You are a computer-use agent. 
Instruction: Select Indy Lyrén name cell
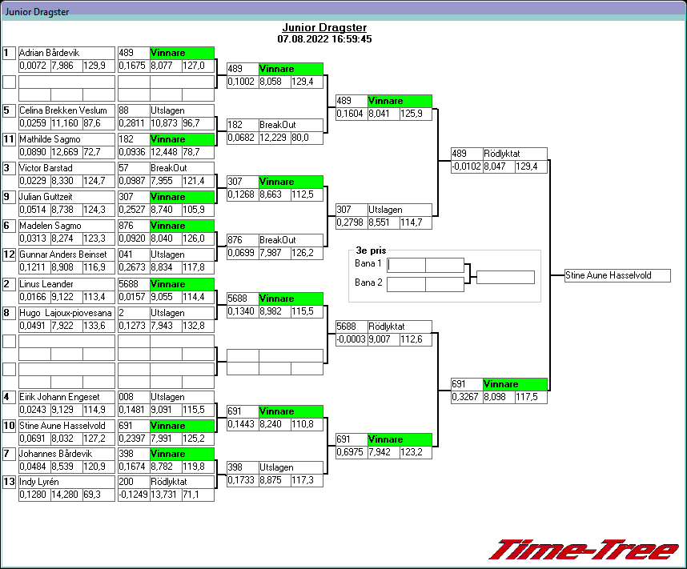pos(66,482)
